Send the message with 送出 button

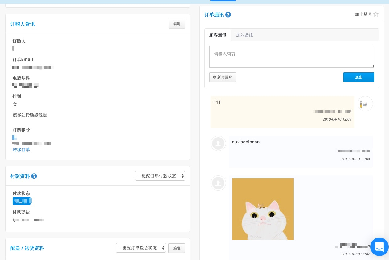[x=359, y=77]
